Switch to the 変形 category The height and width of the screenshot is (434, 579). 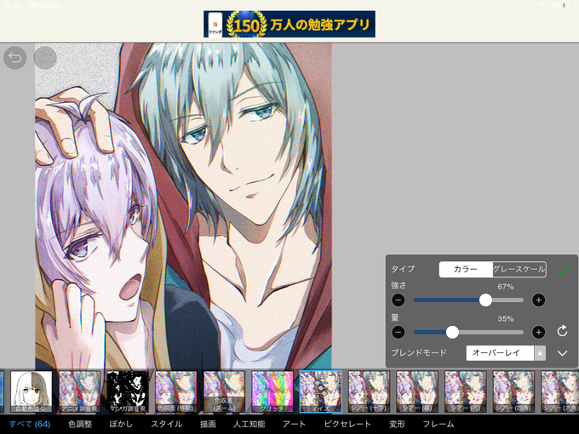(x=397, y=424)
